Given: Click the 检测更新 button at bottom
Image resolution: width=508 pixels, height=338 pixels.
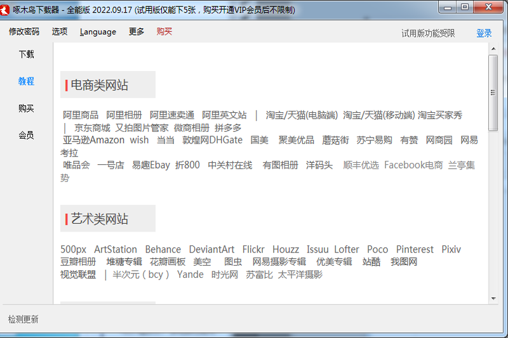Looking at the screenshot, I should (23, 319).
